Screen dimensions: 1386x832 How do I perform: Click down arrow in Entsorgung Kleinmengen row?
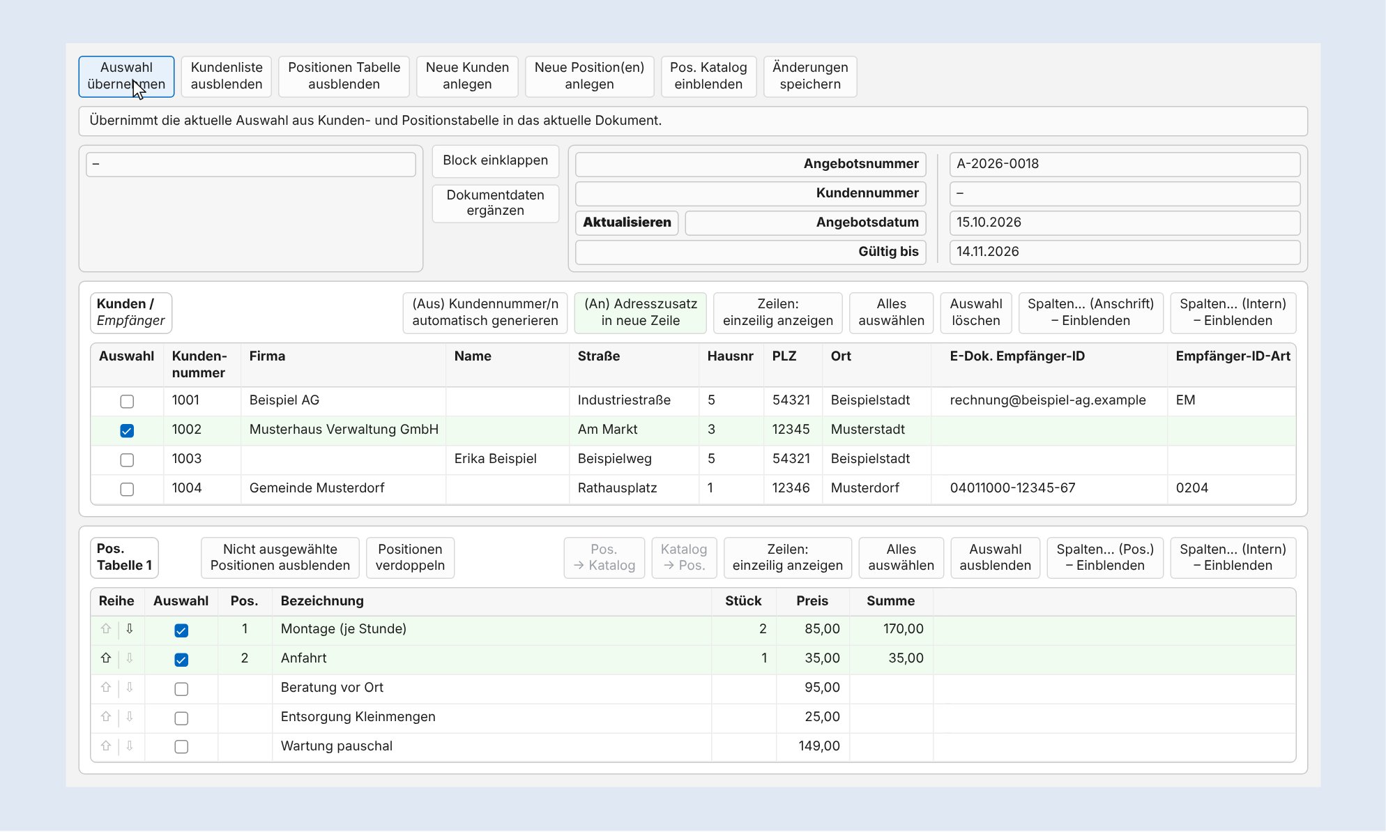(130, 717)
